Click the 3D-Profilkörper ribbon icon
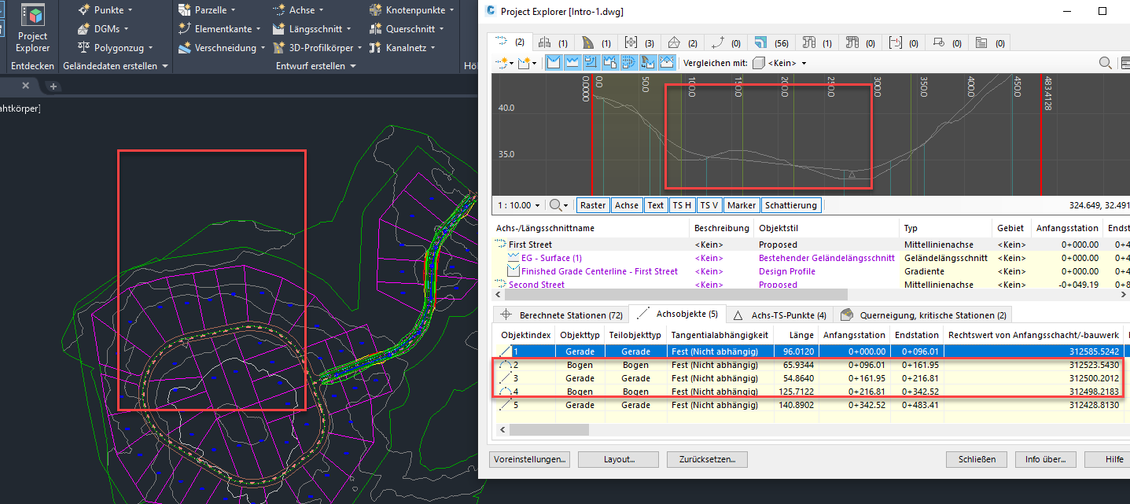Image resolution: width=1130 pixels, height=504 pixels. (x=279, y=48)
